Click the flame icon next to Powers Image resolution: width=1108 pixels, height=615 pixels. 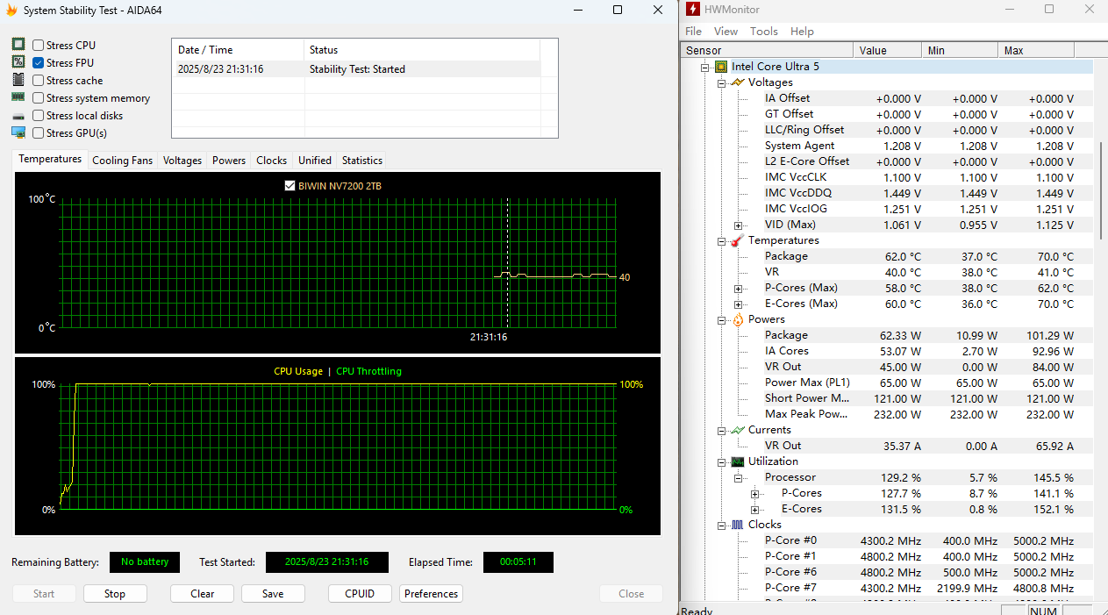tap(738, 319)
